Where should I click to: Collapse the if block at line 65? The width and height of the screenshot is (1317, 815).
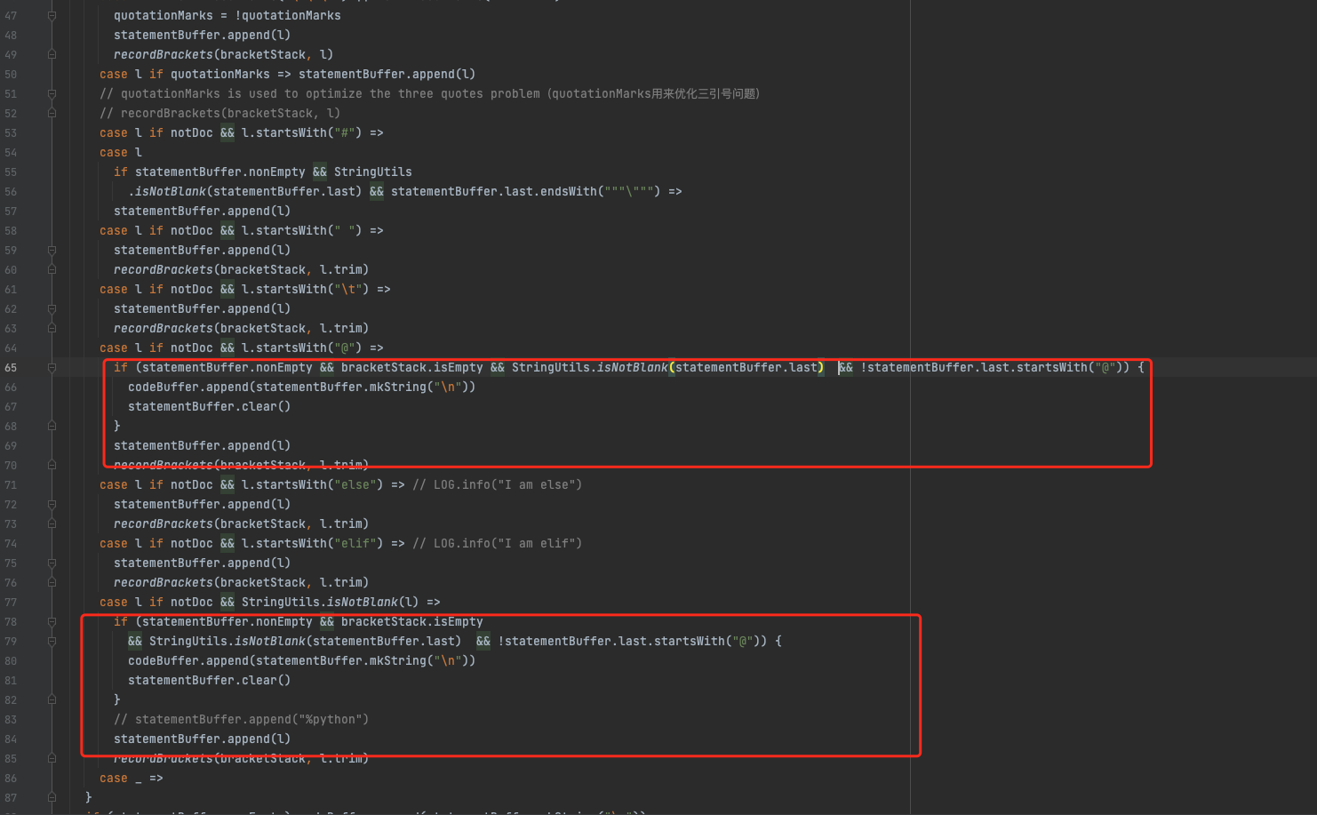tap(52, 368)
